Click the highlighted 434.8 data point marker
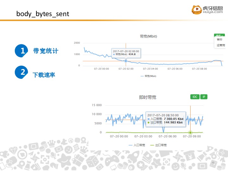 126,61
